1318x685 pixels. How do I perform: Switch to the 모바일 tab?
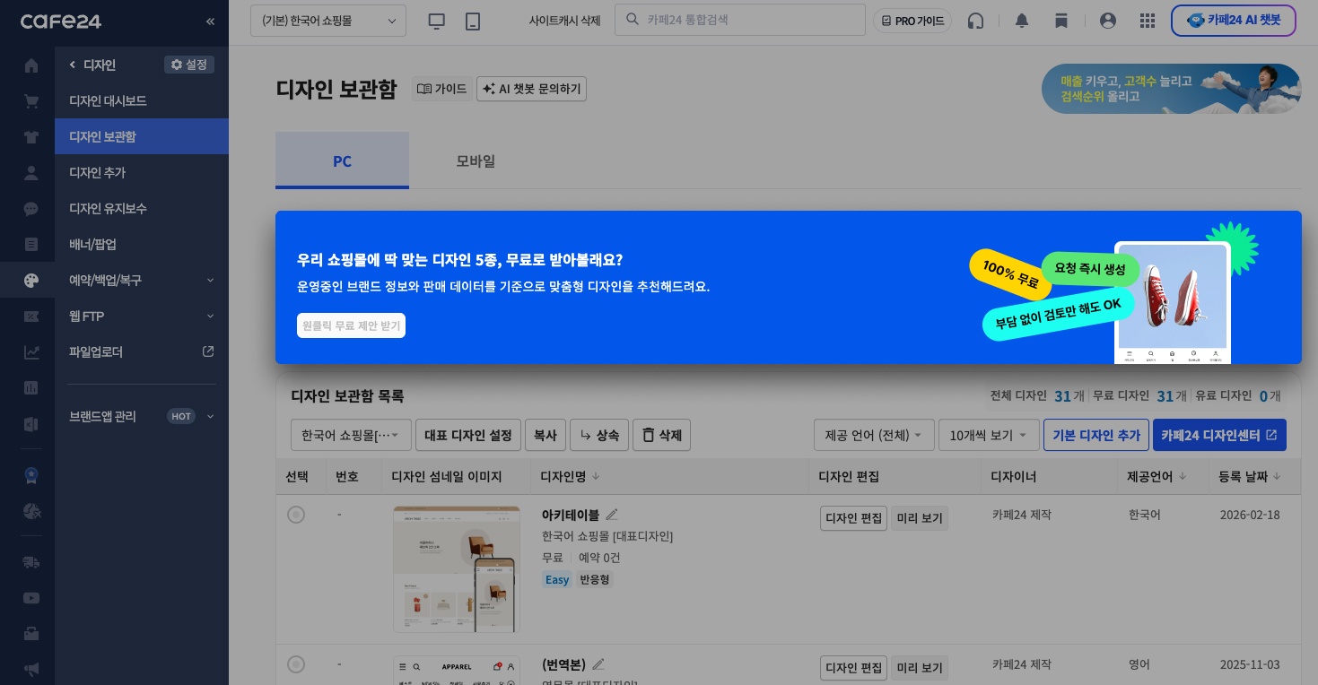476,160
